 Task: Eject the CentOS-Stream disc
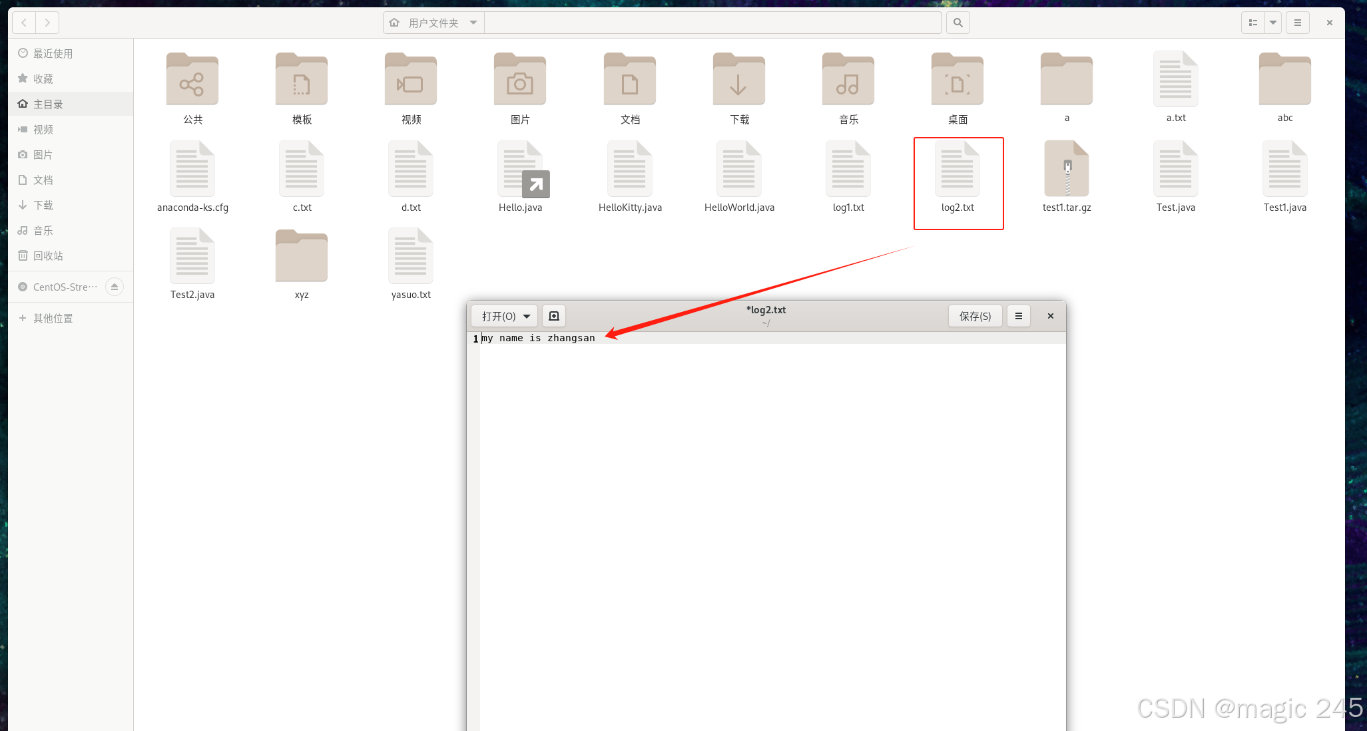[115, 287]
